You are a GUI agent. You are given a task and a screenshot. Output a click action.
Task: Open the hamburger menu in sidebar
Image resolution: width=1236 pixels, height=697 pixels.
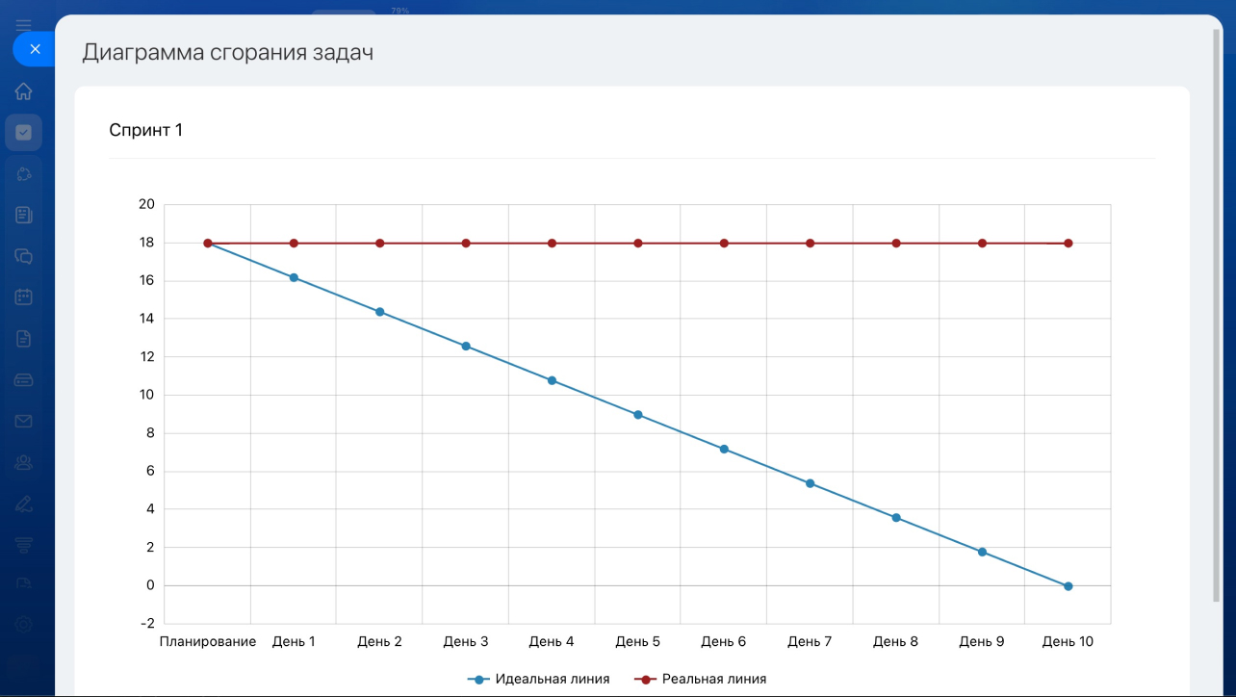point(24,25)
